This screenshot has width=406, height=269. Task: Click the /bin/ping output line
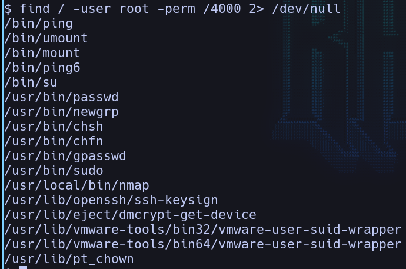point(38,24)
